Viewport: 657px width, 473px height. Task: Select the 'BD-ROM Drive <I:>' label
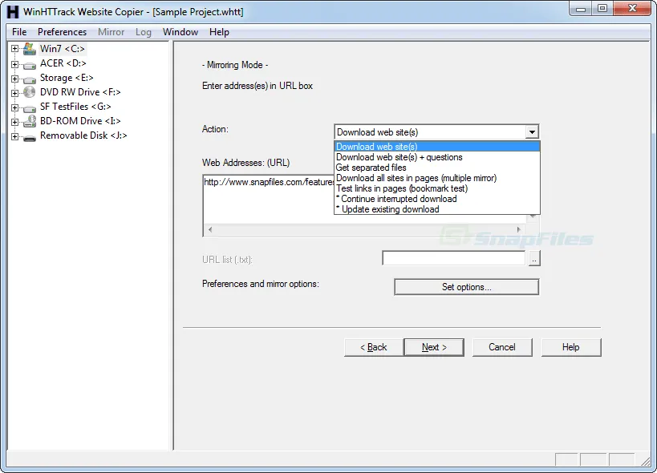[80, 121]
